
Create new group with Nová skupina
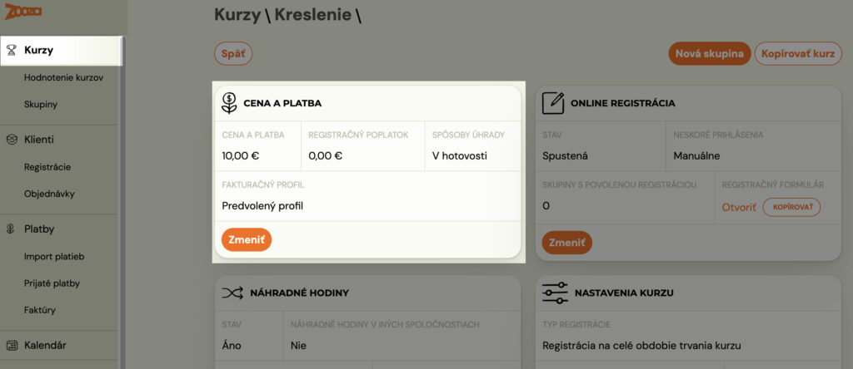point(710,54)
